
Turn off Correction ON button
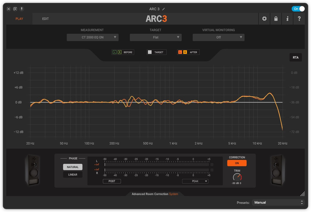237,163
